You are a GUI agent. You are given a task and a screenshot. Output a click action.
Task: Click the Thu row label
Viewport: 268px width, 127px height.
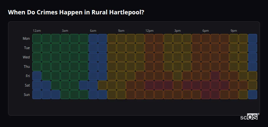tap(27, 67)
